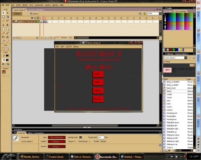
Task: Open Mozilla Firefox from the taskbar
Action: point(30,157)
